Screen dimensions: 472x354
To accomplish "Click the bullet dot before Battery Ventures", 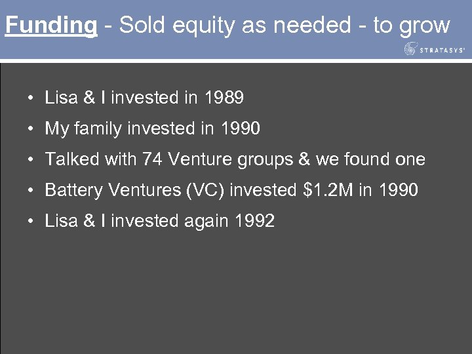I will [31, 191].
